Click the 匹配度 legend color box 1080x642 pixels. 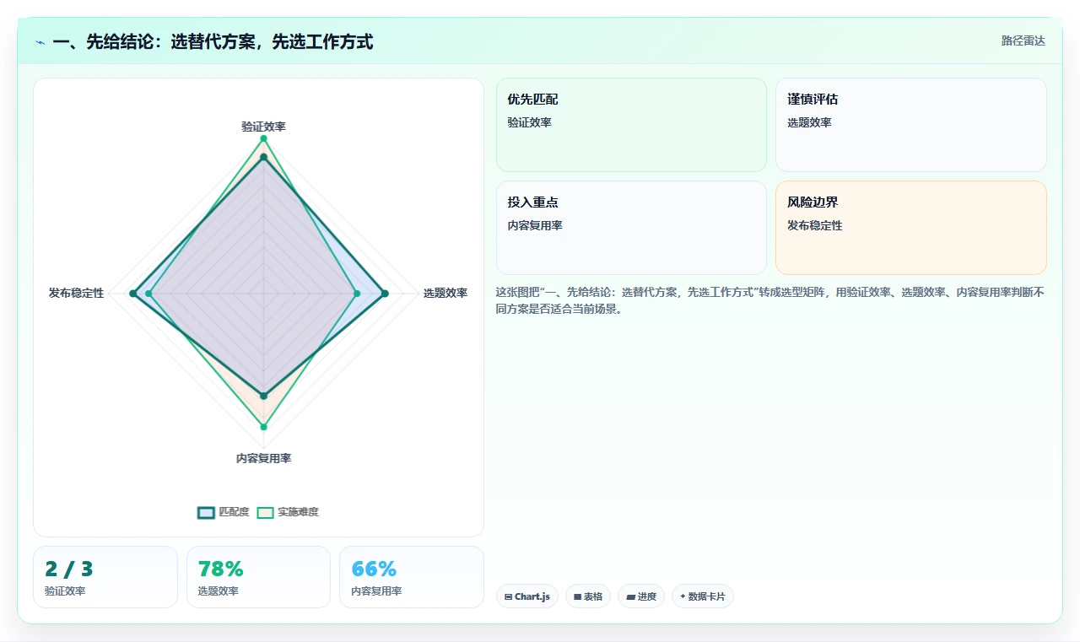(207, 512)
